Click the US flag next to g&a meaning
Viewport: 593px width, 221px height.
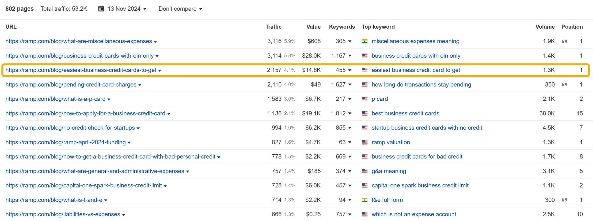coord(365,171)
